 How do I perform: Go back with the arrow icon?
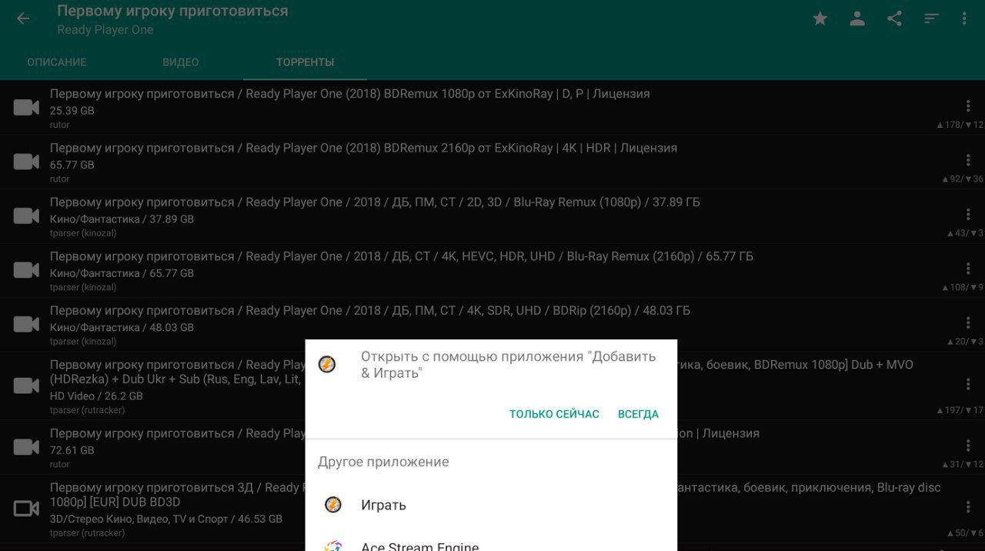click(23, 19)
